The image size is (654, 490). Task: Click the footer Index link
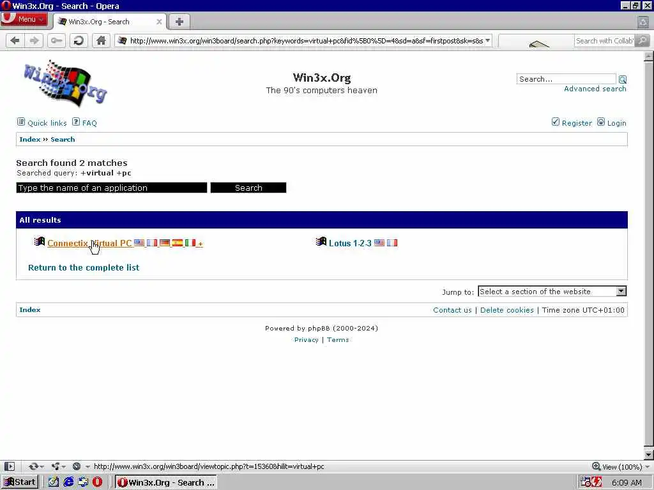(x=29, y=309)
